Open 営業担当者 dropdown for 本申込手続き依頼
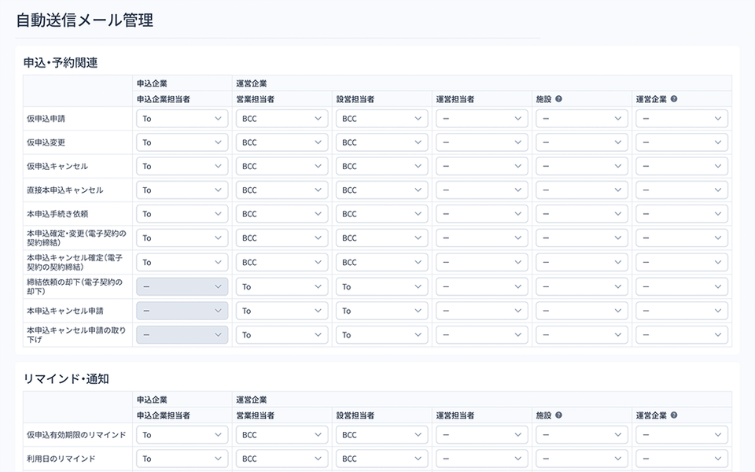The height and width of the screenshot is (472, 755). pyautogui.click(x=282, y=214)
